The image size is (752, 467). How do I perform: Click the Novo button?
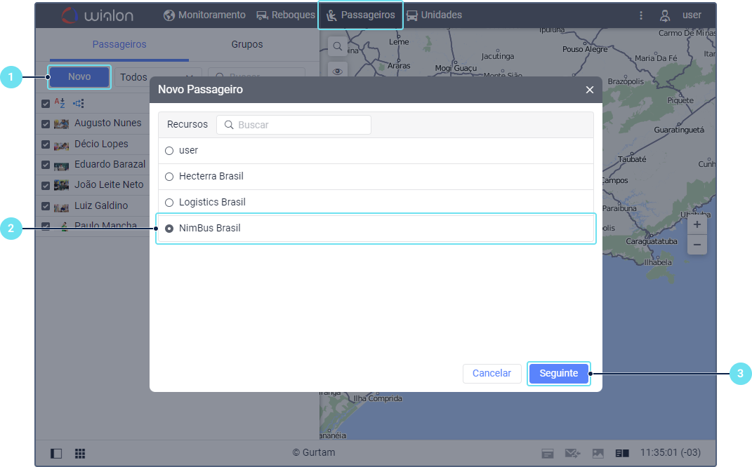point(79,76)
